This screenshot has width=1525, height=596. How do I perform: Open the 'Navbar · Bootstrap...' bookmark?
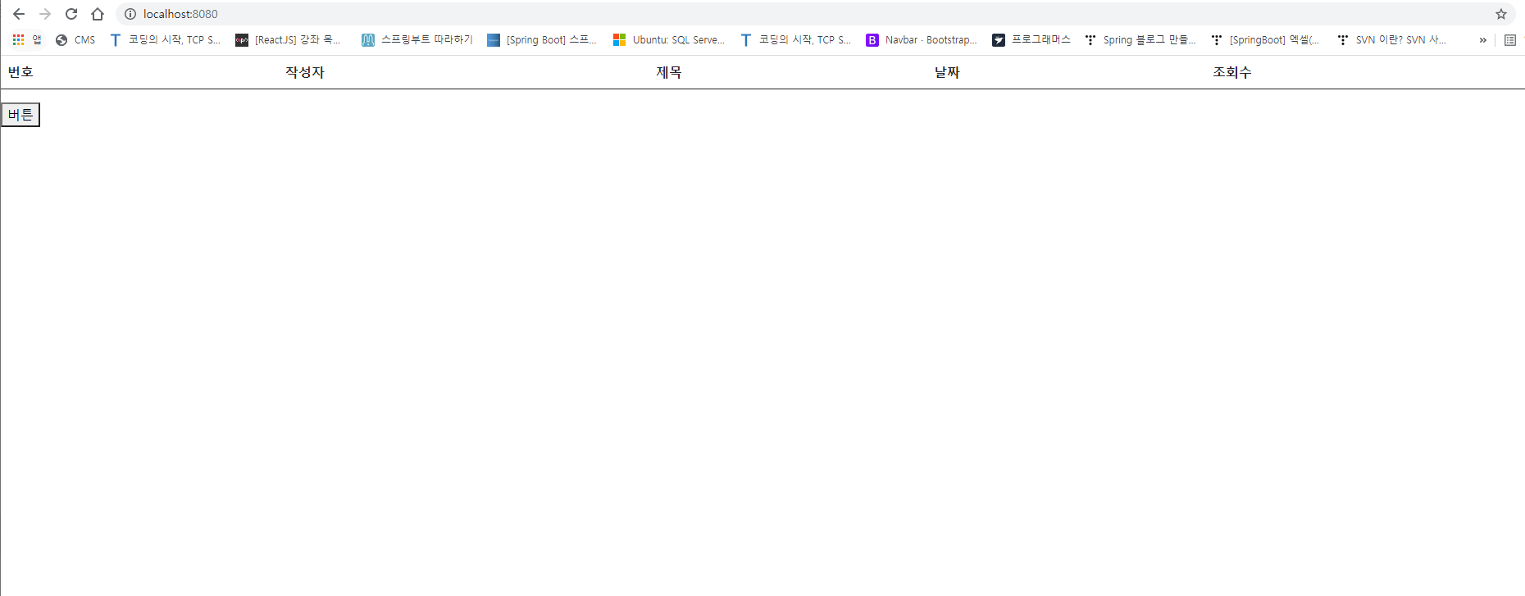pyautogui.click(x=922, y=39)
